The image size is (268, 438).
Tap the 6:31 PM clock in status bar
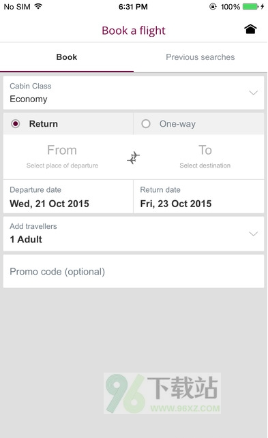(x=133, y=7)
